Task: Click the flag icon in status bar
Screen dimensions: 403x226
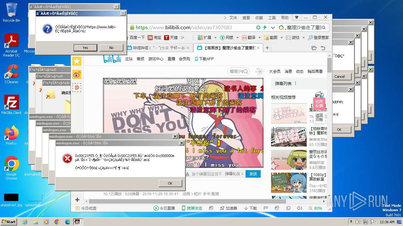Action: coord(266,208)
